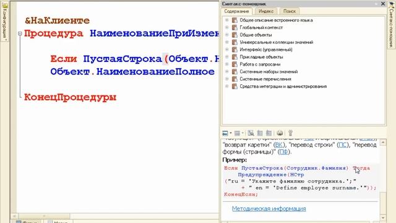Click help text scrollbar down arrow
The width and height of the screenshot is (396, 223).
click(383, 217)
